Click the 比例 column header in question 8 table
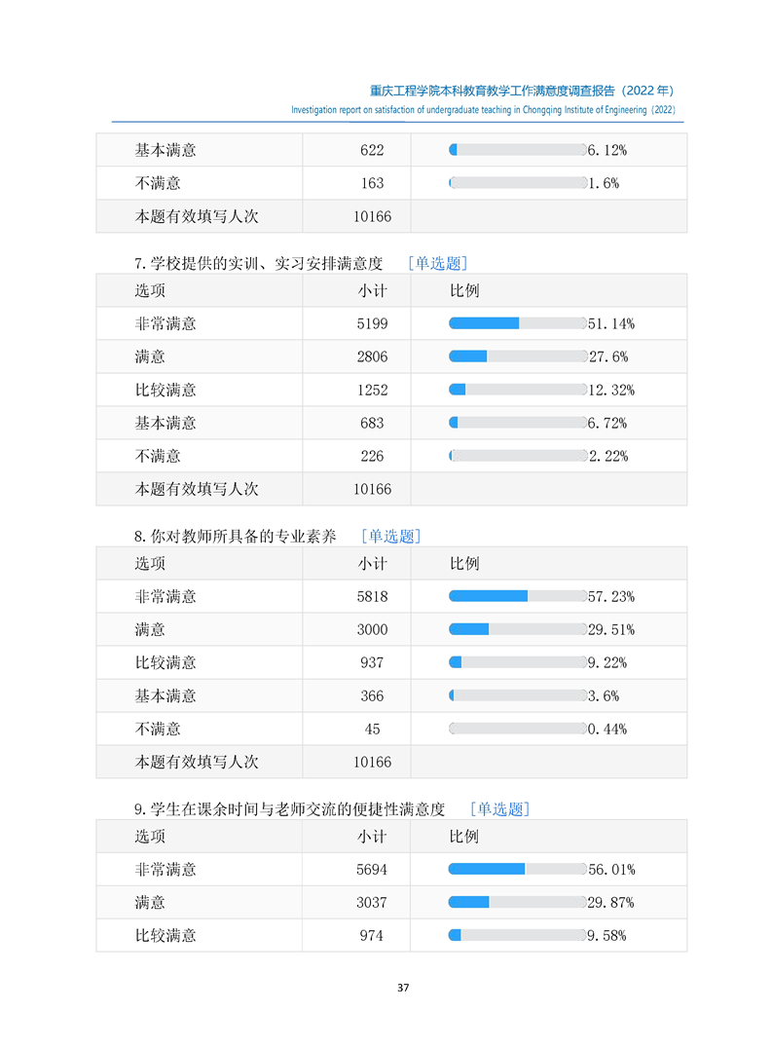Screen dimensions: 772x1049 (x=464, y=563)
